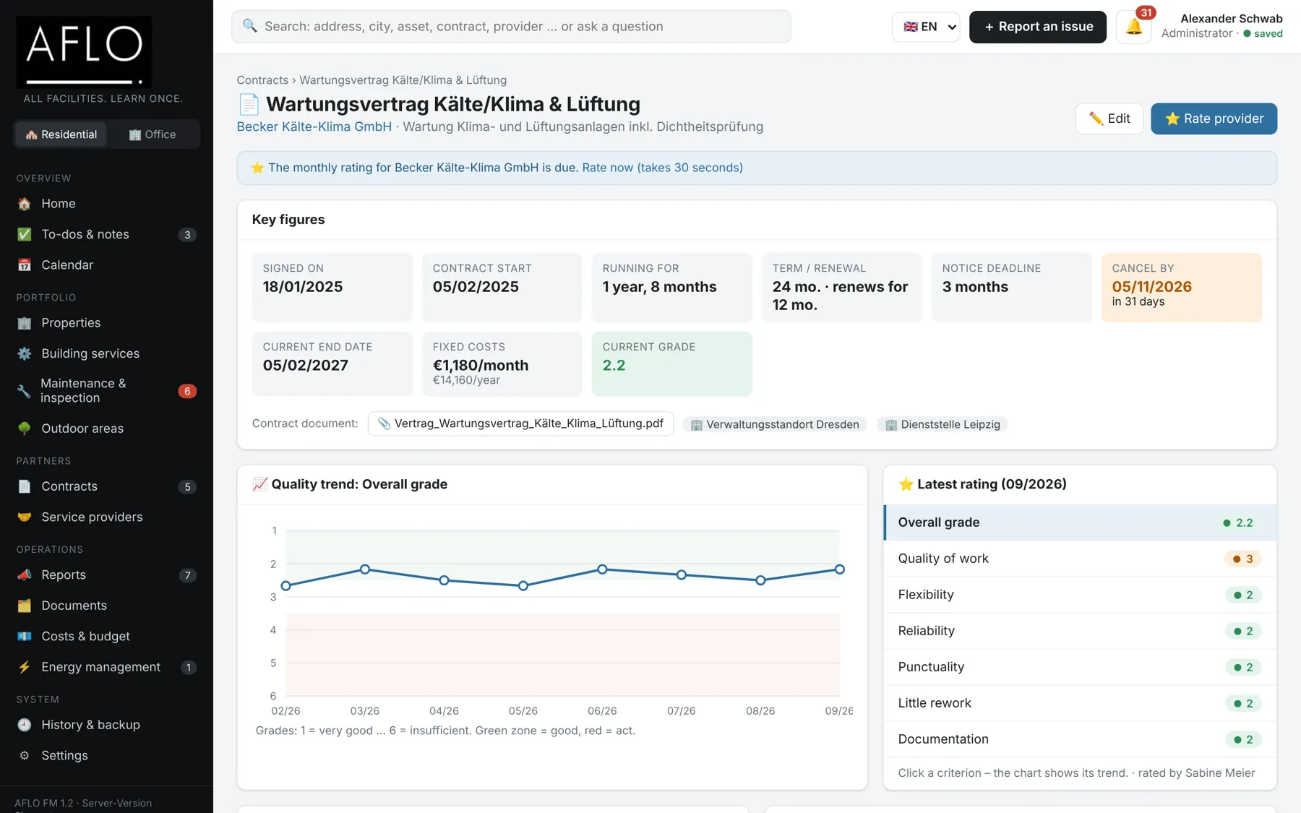Click the Maintenance & inspection wrench icon

25,391
